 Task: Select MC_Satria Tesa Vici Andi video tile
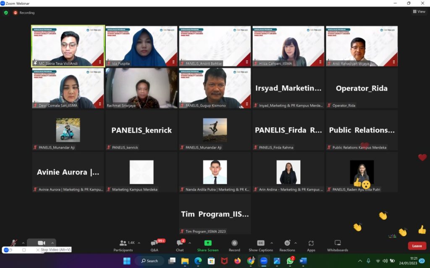coord(68,46)
